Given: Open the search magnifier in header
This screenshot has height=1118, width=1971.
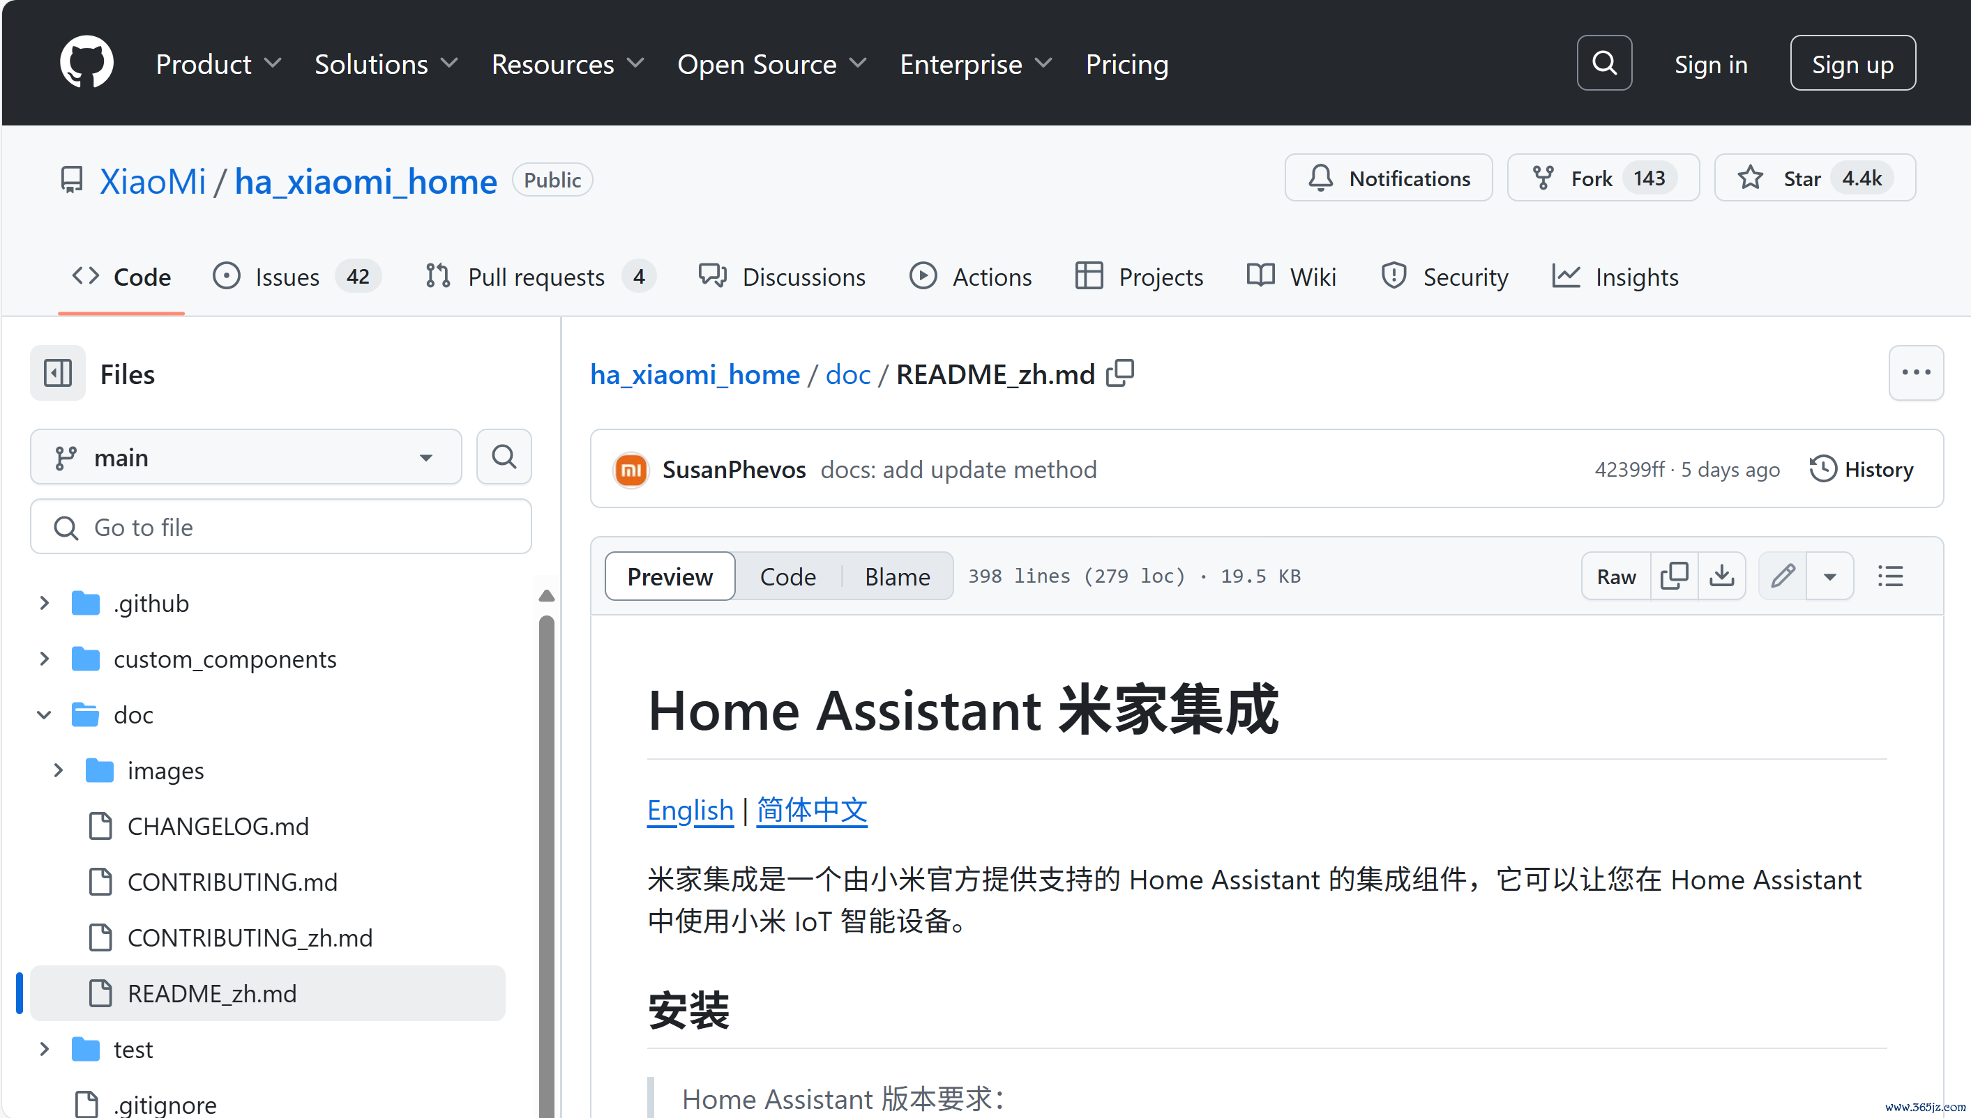Looking at the screenshot, I should (x=1604, y=63).
